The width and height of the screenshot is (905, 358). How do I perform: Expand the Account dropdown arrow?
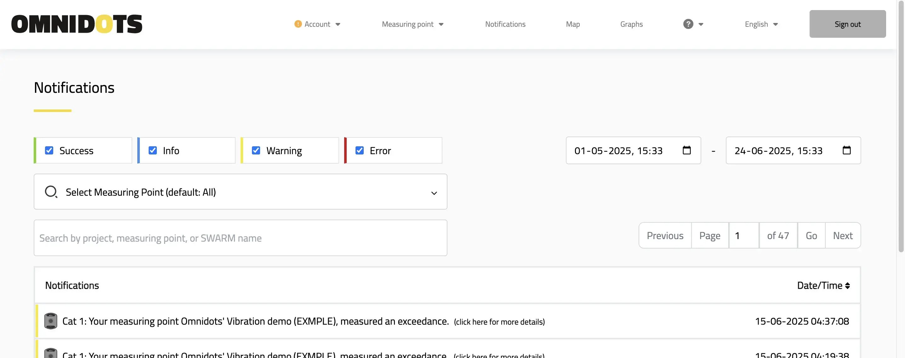coord(338,24)
